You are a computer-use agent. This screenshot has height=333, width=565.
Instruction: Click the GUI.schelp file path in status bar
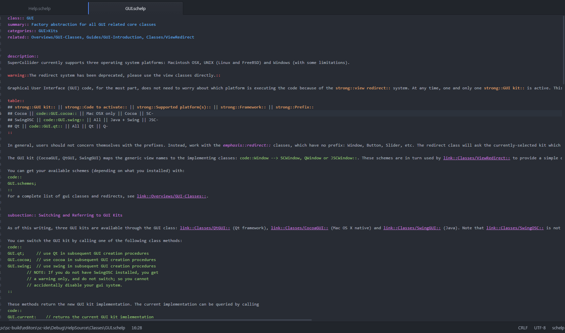pyautogui.click(x=63, y=328)
